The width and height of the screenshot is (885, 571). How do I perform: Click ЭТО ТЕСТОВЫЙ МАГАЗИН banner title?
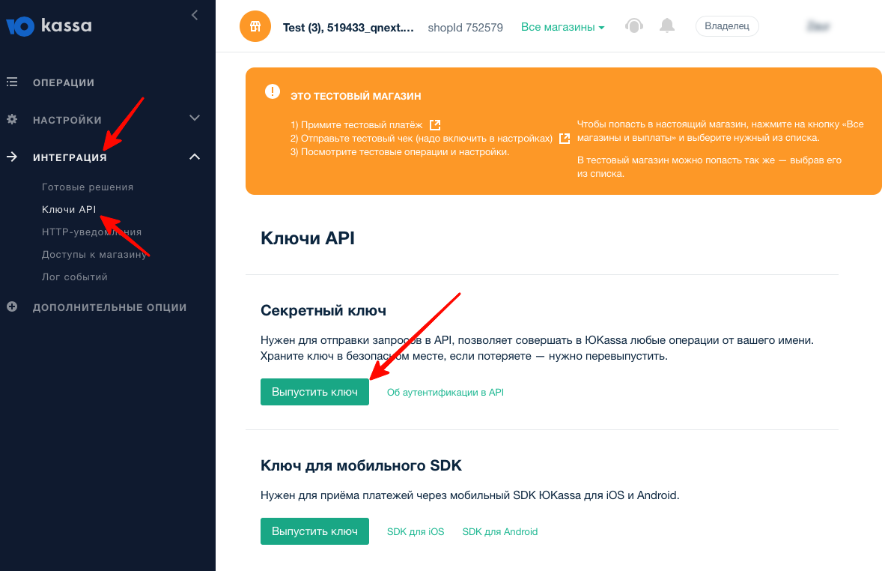coord(356,97)
